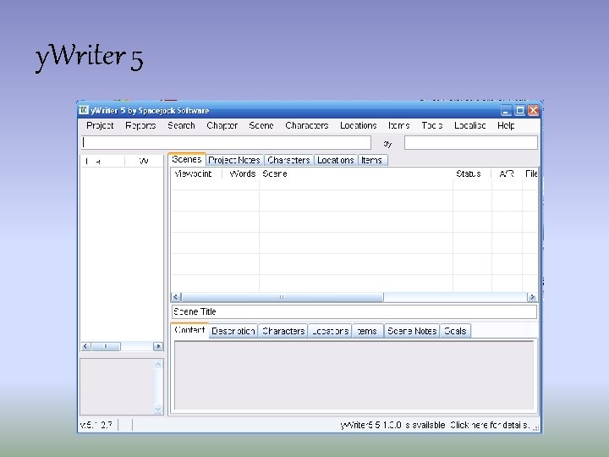Switch to the Content tab
Viewport: 609px width, 457px height.
[x=189, y=330]
